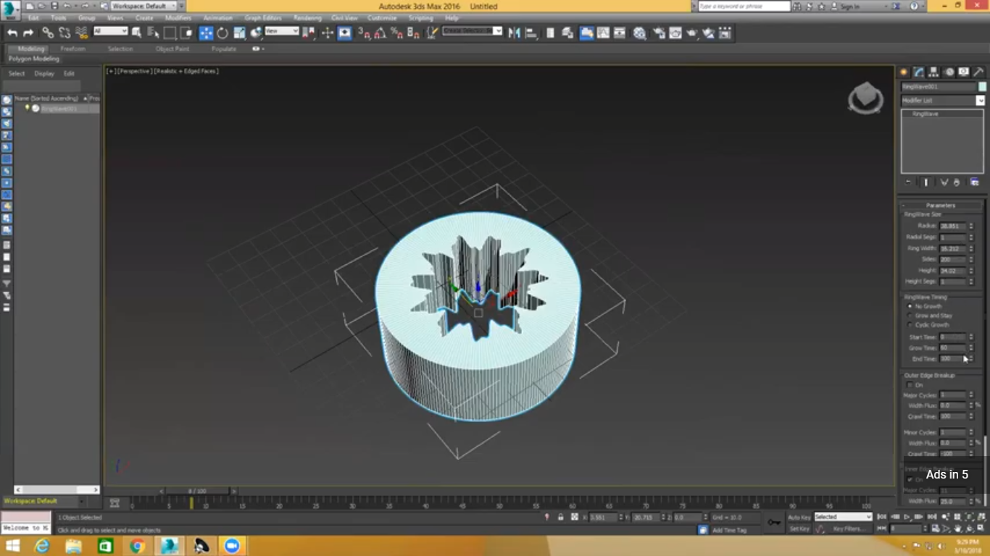Click the Select and Link icon

point(48,33)
